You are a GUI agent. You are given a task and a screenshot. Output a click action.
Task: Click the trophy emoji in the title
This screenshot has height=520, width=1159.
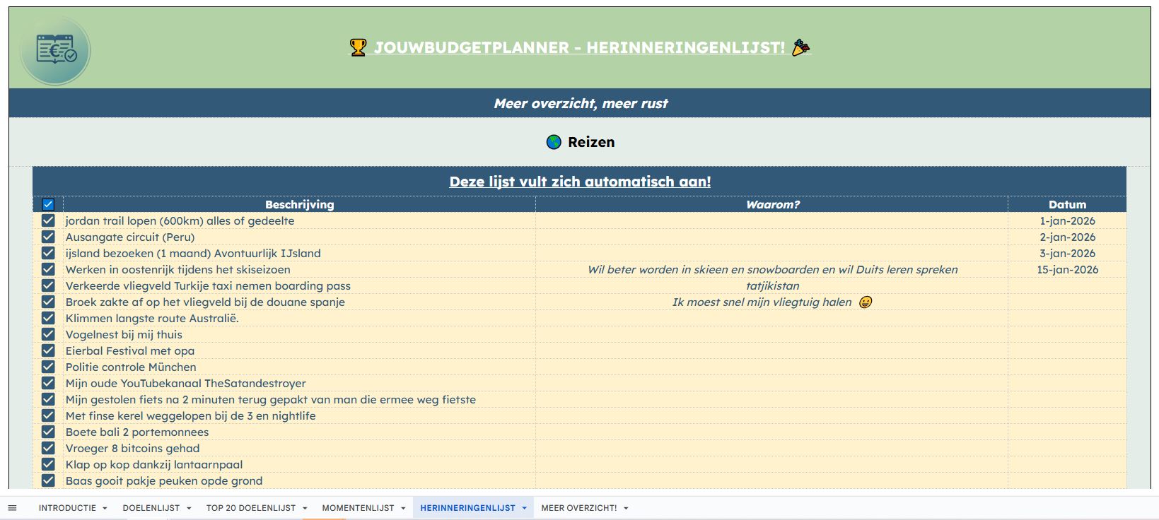[x=359, y=47]
